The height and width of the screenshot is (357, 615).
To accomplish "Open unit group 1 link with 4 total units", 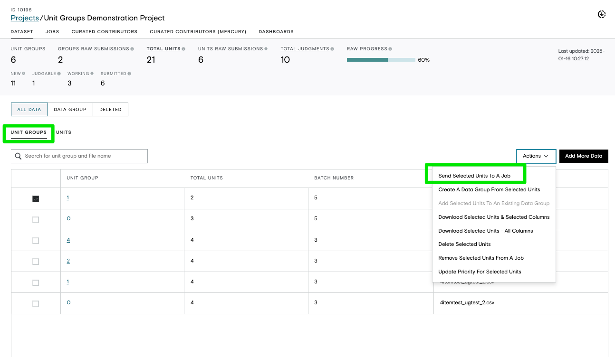I will click(x=68, y=282).
